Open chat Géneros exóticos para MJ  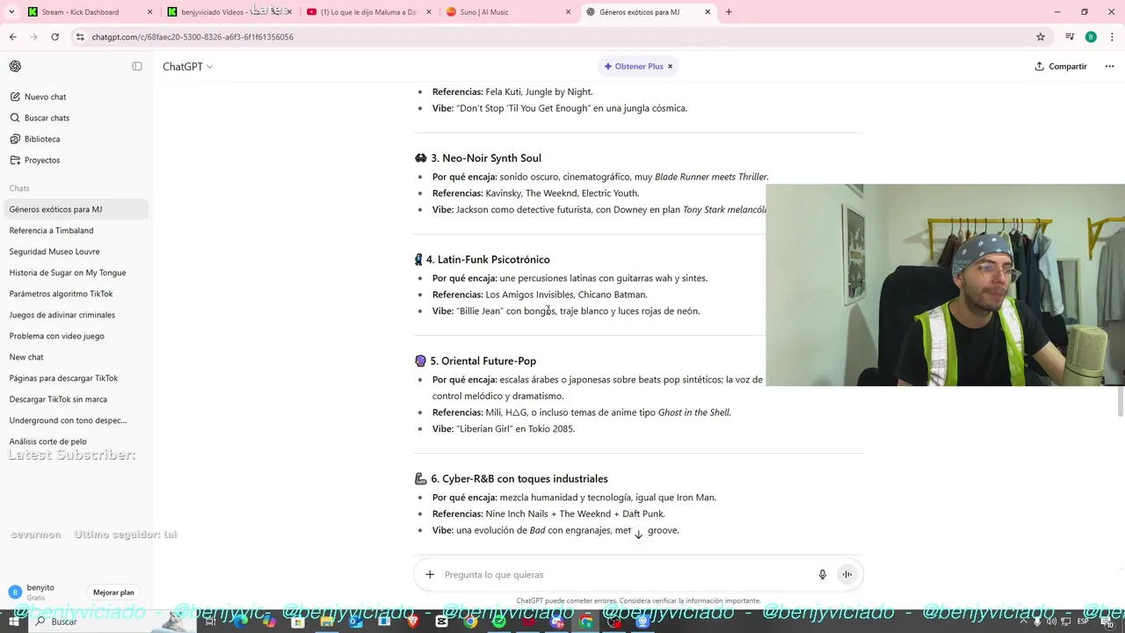75,209
